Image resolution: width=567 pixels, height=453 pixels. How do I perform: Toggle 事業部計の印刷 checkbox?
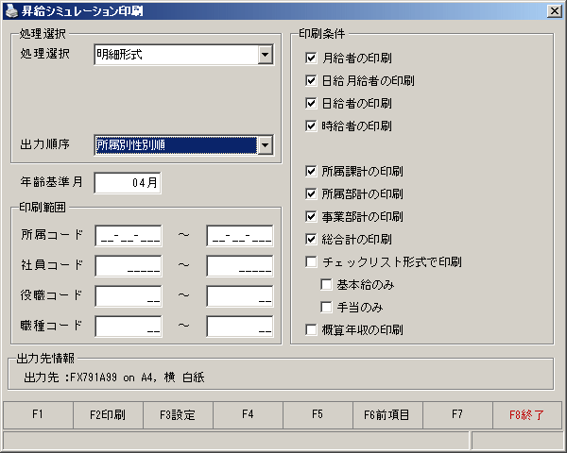(x=311, y=217)
